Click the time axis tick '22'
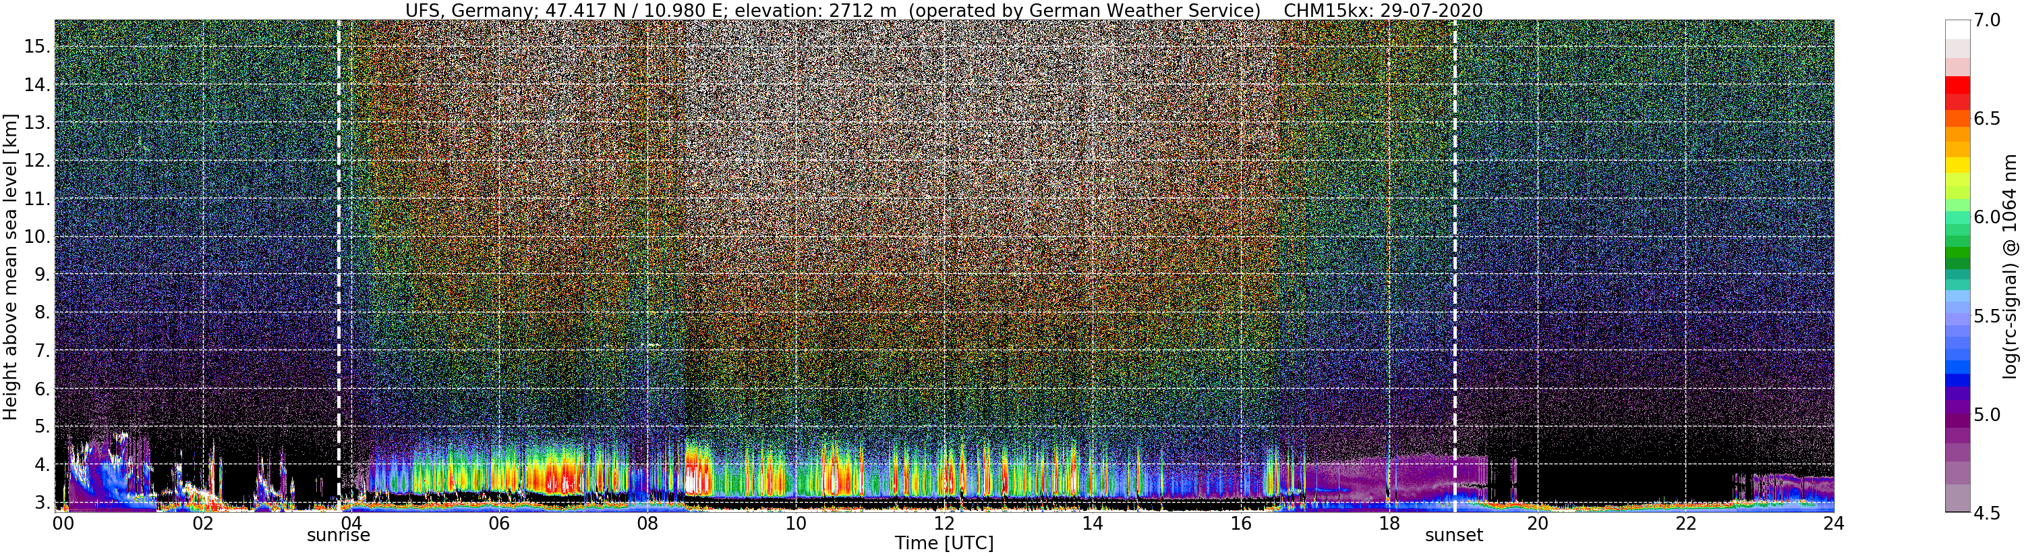The image size is (2024, 556). [1685, 523]
